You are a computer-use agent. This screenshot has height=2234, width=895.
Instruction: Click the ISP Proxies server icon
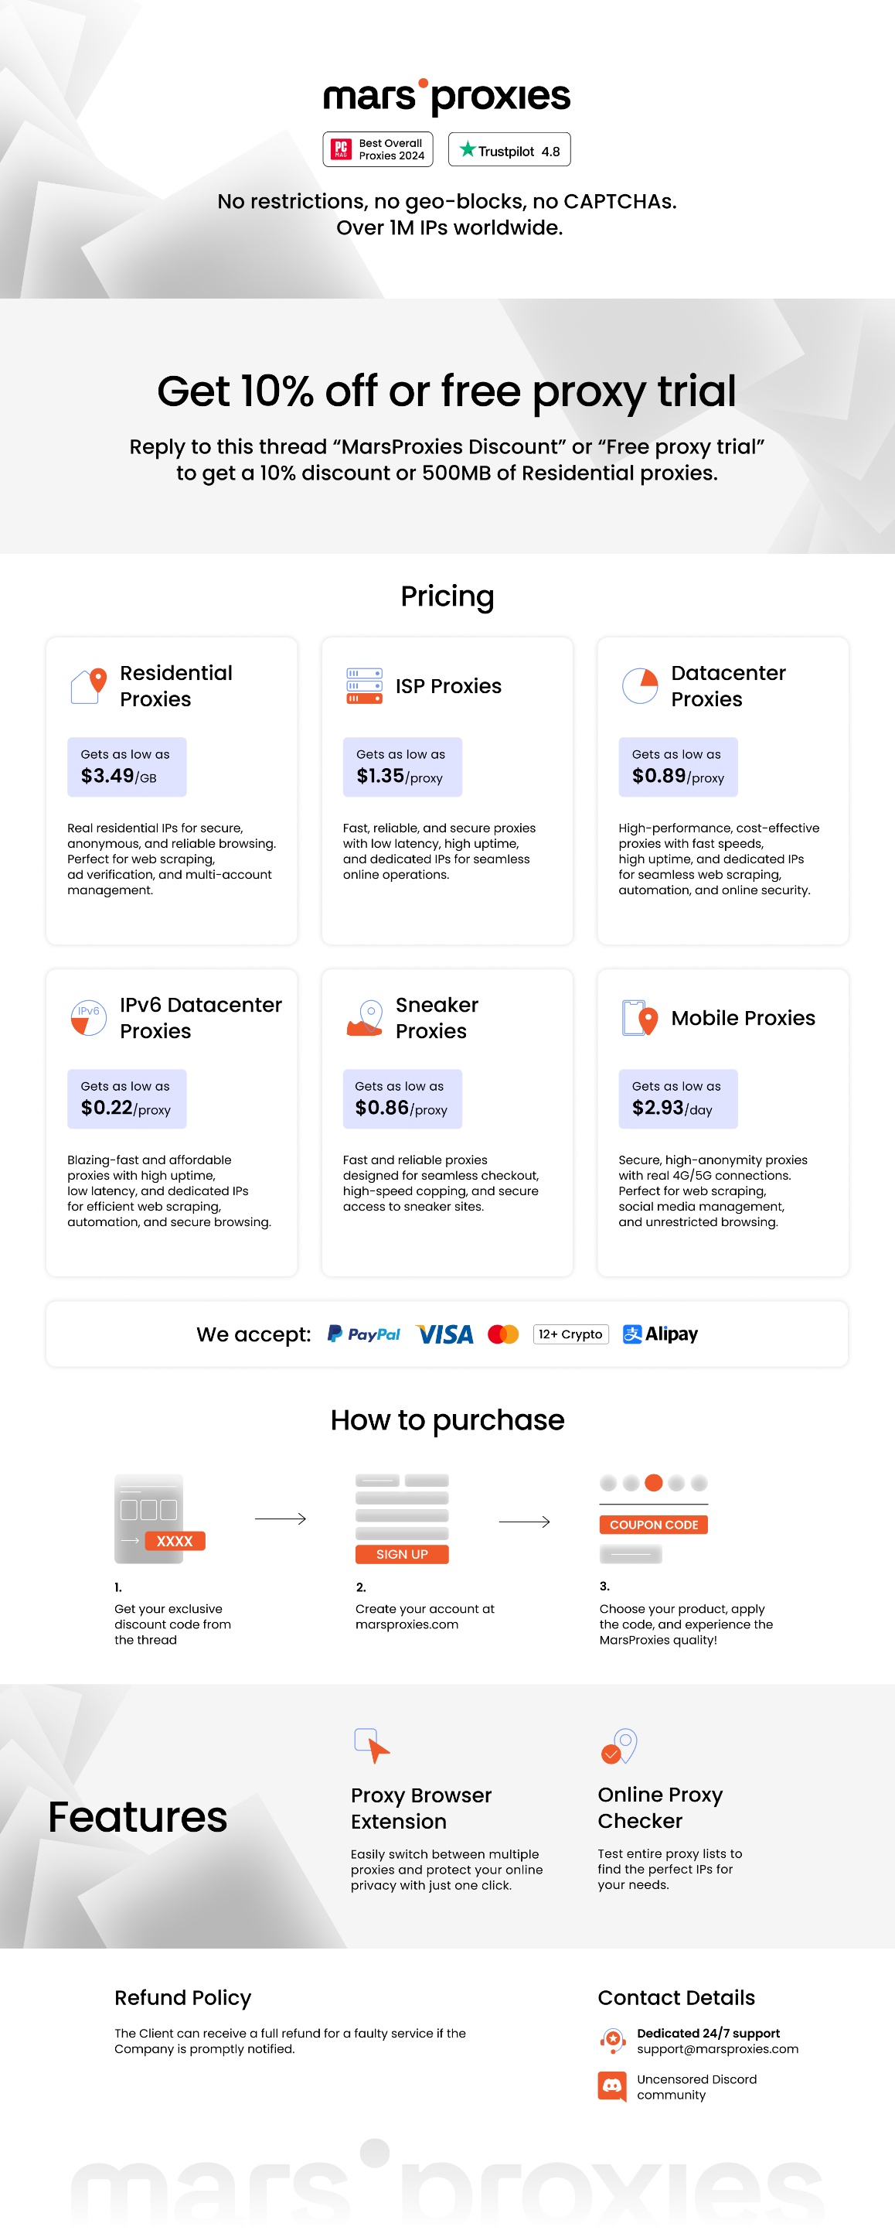[364, 685]
